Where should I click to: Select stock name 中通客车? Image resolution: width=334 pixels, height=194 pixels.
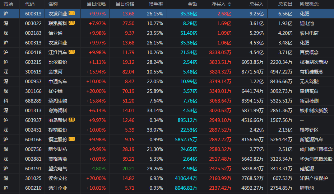coord(58,81)
